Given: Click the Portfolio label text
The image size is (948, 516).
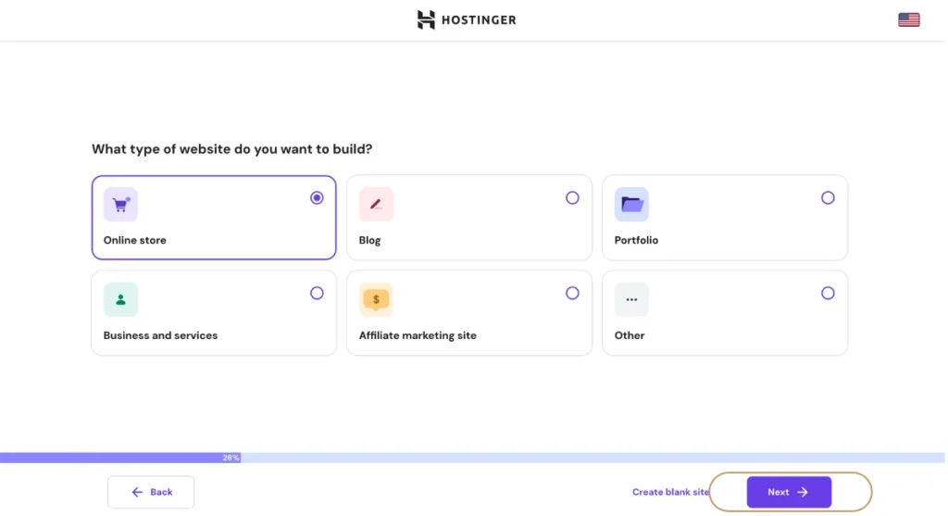Looking at the screenshot, I should [636, 240].
